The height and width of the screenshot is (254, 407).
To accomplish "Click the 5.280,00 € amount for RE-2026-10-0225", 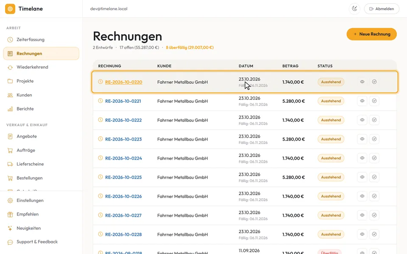I will (293, 177).
